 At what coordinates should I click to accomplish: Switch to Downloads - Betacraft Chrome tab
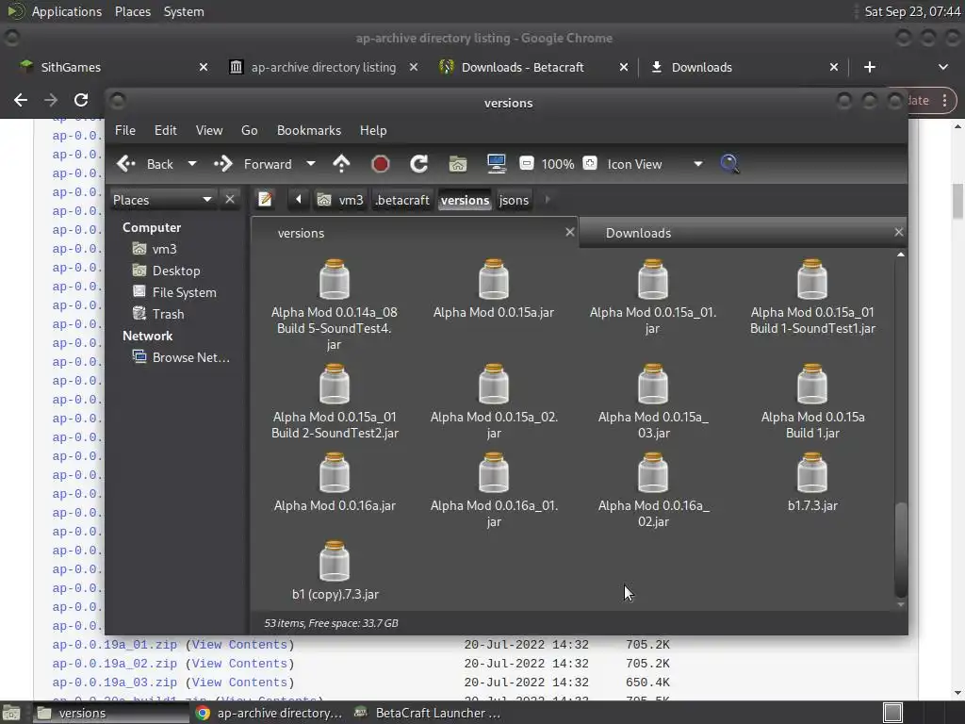(x=533, y=67)
